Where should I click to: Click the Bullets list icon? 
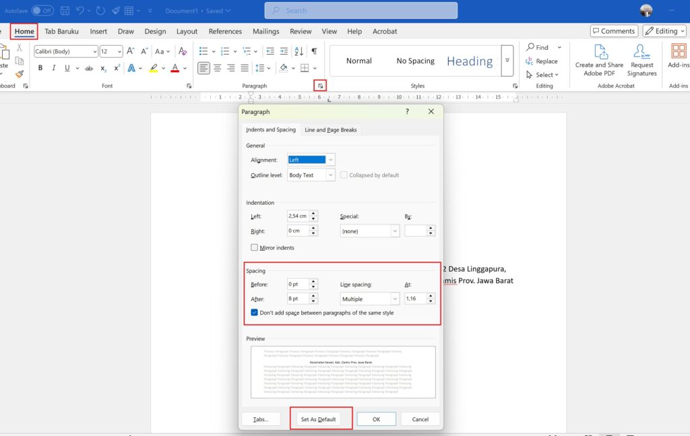click(203, 51)
